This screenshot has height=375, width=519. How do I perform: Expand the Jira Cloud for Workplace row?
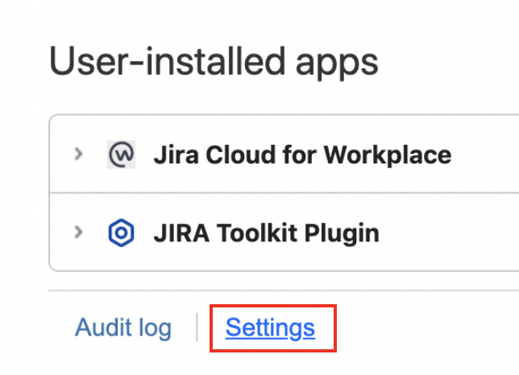[x=78, y=154]
